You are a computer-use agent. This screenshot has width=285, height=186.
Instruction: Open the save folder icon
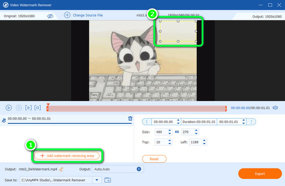(x=108, y=180)
